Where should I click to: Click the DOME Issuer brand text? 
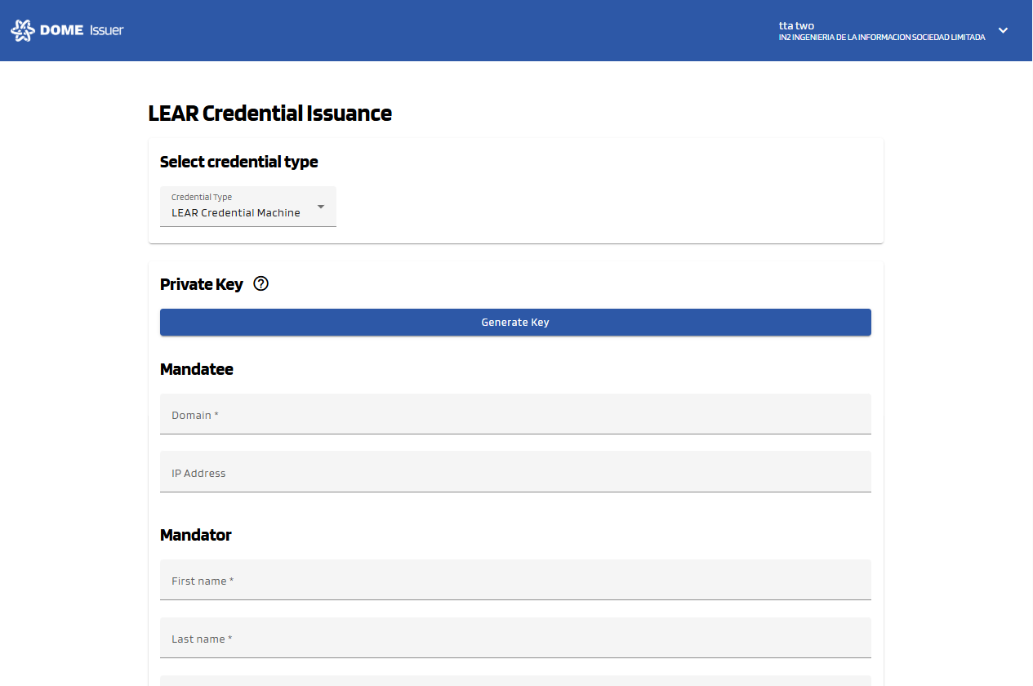(82, 31)
